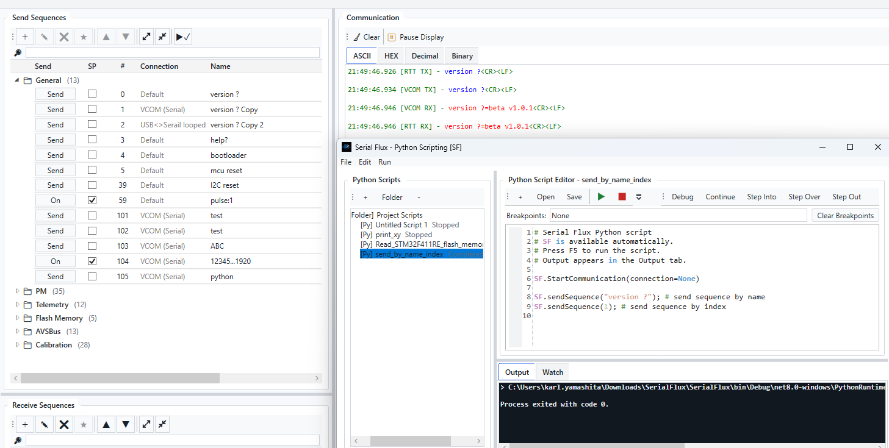
Task: Switch Communication view to Decimal tab
Action: click(425, 55)
